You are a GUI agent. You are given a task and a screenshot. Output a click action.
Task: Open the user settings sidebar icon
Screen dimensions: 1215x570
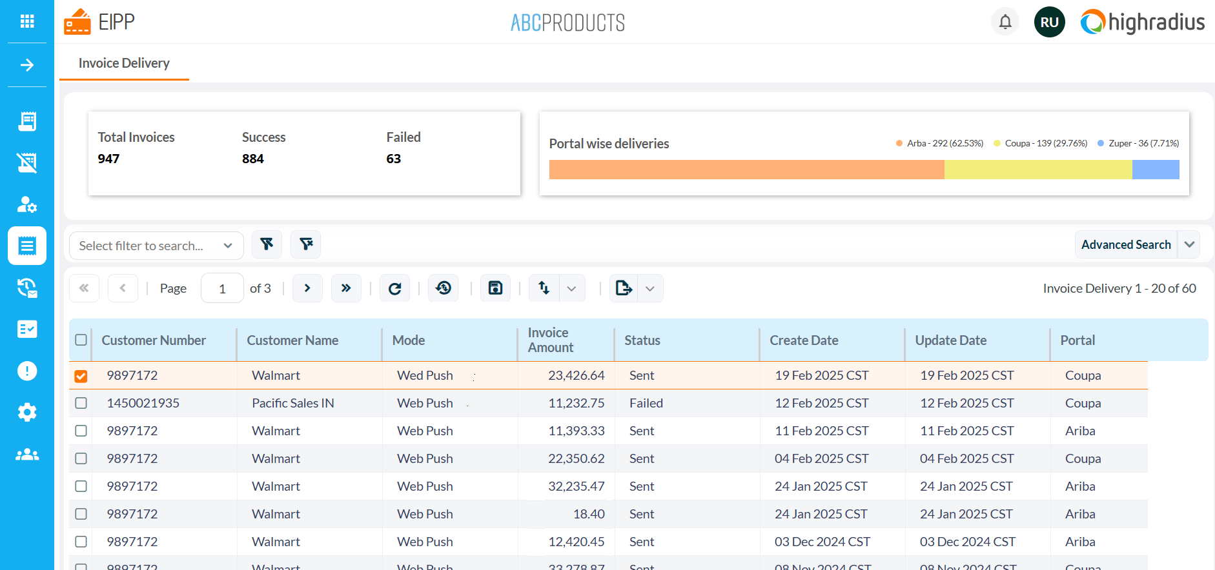[27, 204]
